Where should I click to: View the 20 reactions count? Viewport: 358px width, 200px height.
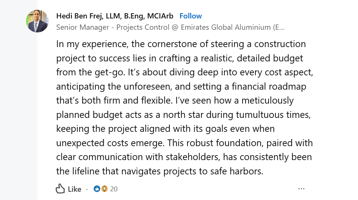(x=114, y=189)
